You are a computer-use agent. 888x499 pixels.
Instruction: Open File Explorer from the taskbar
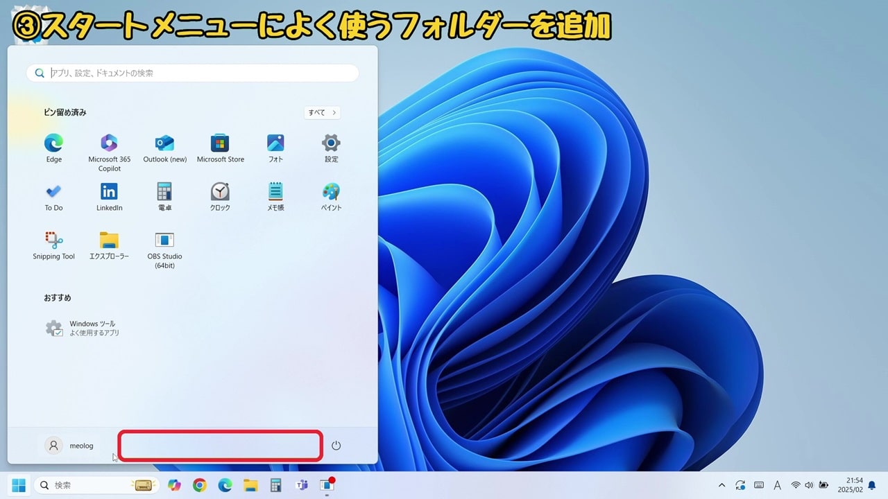pos(250,485)
